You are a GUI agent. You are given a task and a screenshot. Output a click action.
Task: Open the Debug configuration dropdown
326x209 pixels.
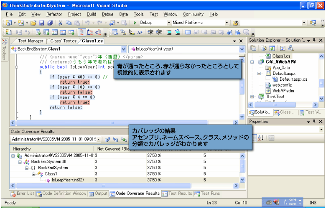pyautogui.click(x=169, y=23)
